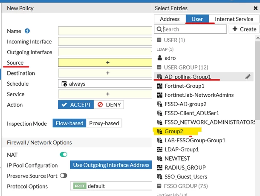Screen dimensions: 260x196
Task: Select the LDAP-Group1 entry
Action: pyautogui.click(x=204, y=150)
